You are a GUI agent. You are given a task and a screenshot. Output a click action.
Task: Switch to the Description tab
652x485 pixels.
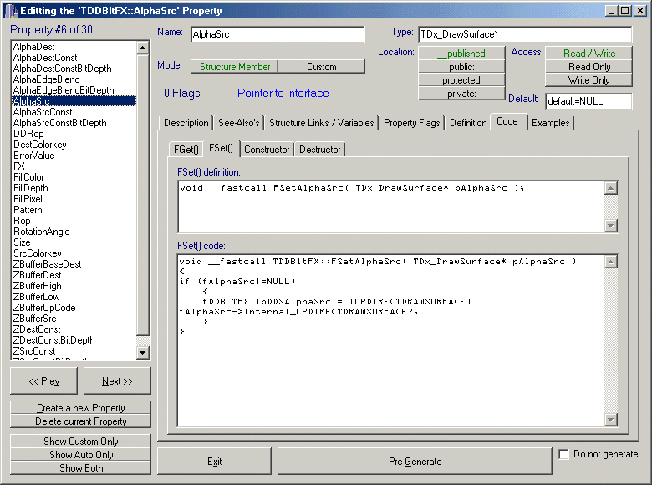pyautogui.click(x=186, y=123)
